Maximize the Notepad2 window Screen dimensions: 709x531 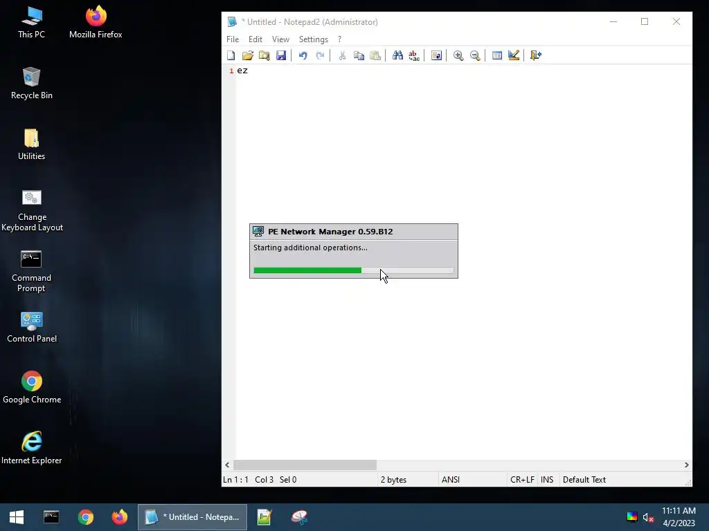click(x=645, y=21)
